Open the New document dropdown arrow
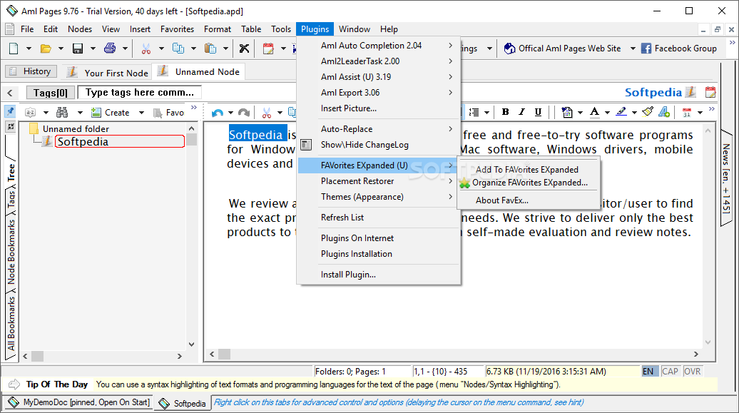The image size is (739, 413). click(29, 49)
